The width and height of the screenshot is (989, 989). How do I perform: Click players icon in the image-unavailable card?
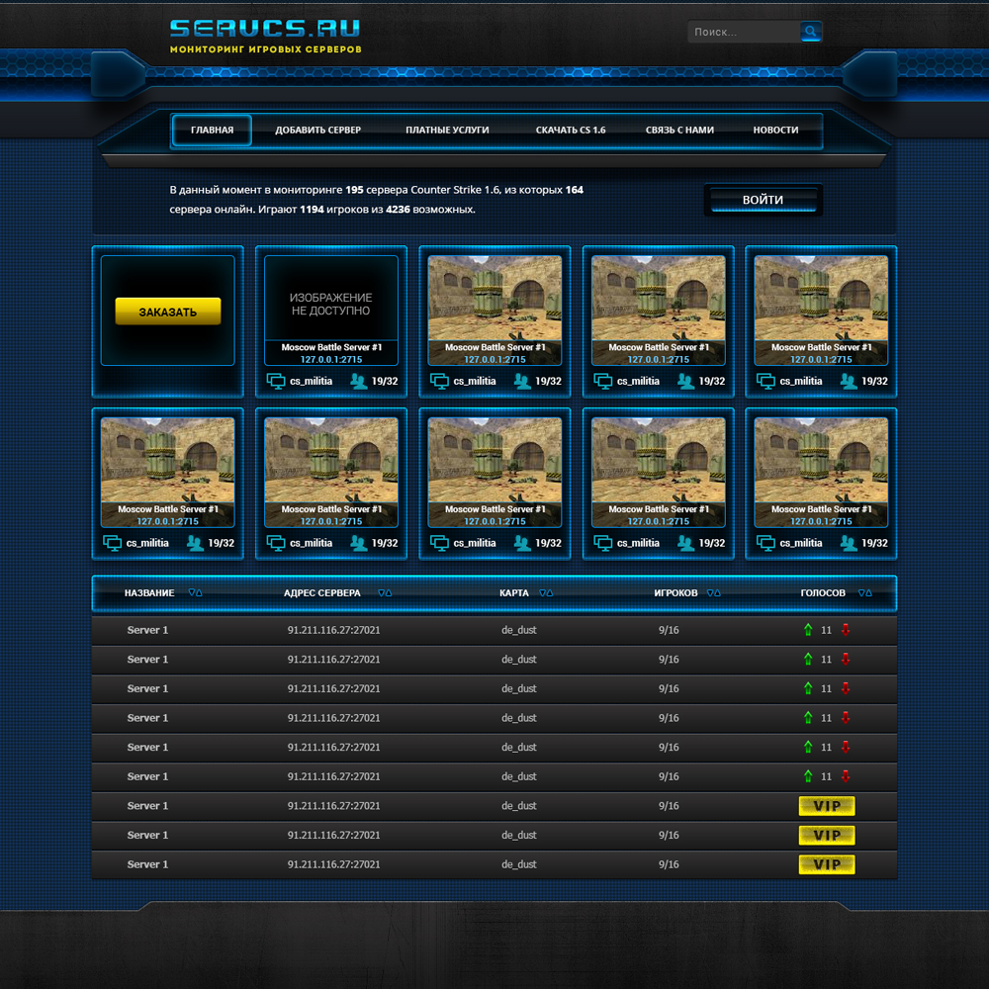[x=359, y=381]
